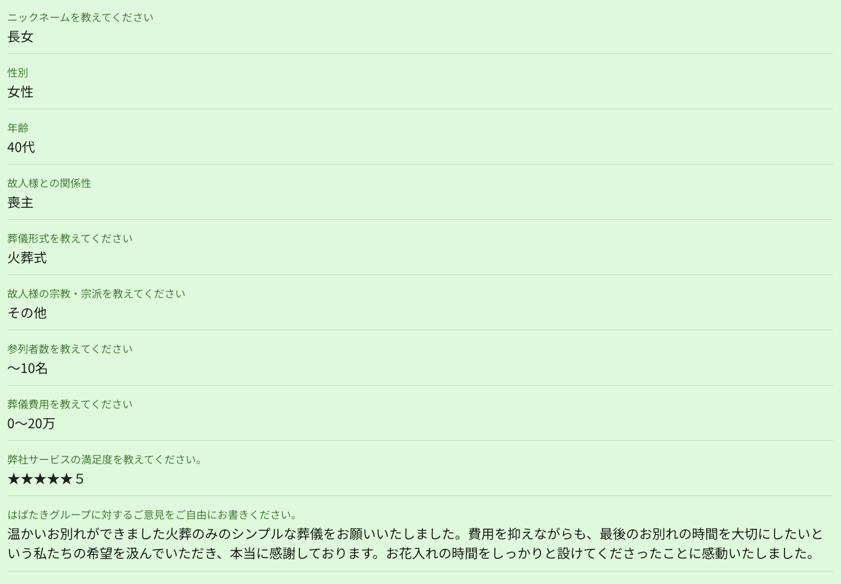
Task: Click the はばたきグループ free opinion label
Action: point(152,515)
